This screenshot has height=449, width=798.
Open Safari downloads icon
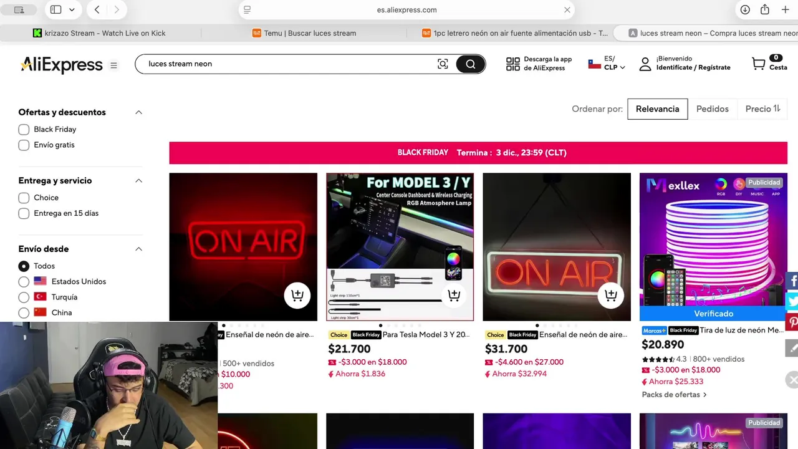coord(745,10)
